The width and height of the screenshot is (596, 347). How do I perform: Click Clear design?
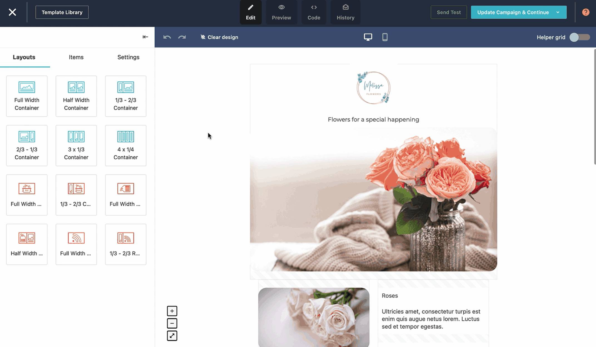[x=219, y=37]
